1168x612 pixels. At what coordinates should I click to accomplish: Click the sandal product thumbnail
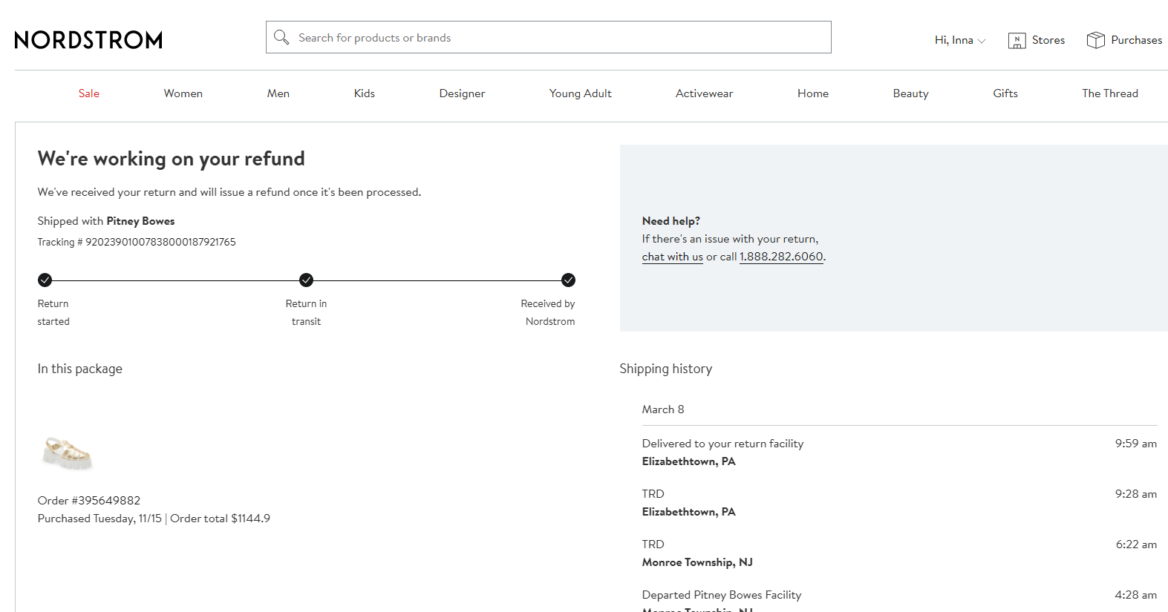(68, 453)
